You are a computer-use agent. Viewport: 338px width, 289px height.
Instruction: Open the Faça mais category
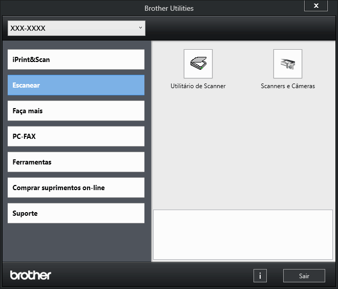tap(76, 111)
